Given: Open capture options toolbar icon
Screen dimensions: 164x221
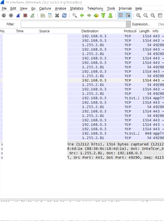Looking at the screenshot, I should [x=11, y=15].
